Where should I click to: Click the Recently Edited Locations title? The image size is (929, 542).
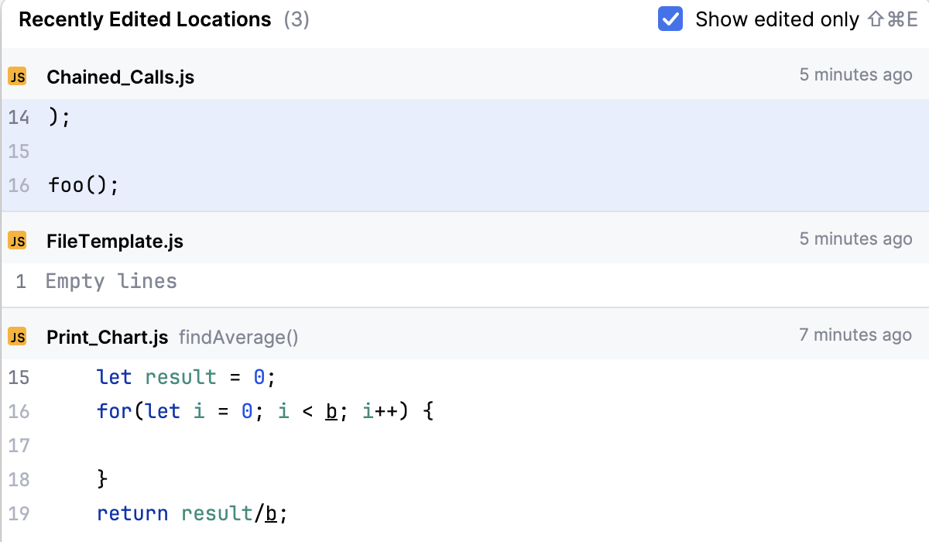pos(145,19)
